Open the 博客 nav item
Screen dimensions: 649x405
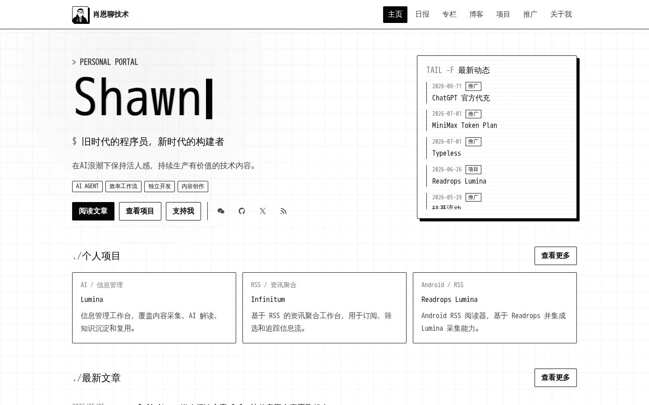pyautogui.click(x=476, y=14)
